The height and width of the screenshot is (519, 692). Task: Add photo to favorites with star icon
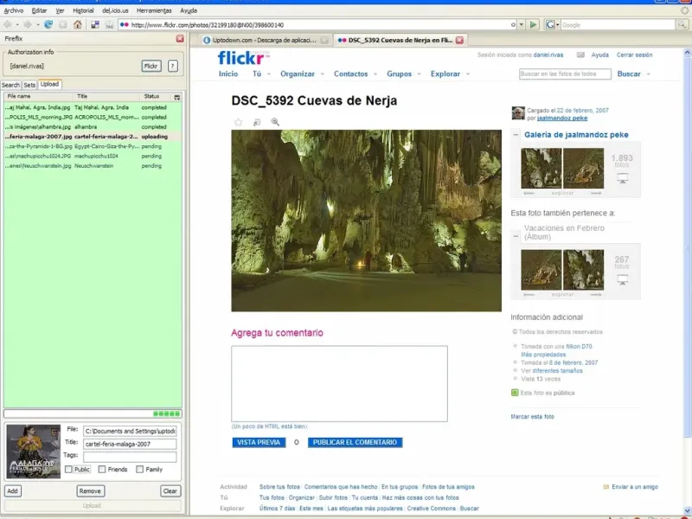239,122
